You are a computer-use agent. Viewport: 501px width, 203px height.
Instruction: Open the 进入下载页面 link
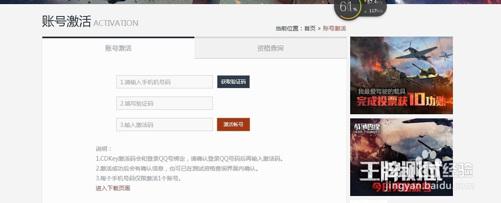[113, 188]
